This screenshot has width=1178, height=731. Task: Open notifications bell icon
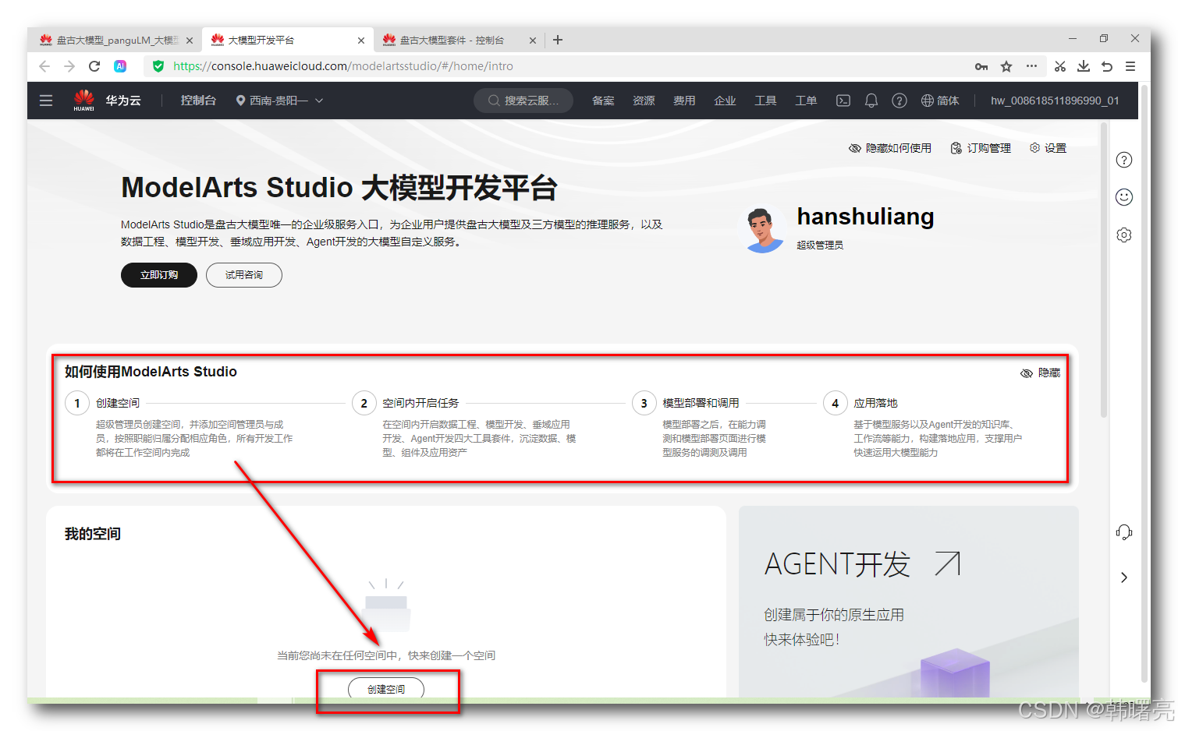pyautogui.click(x=871, y=101)
